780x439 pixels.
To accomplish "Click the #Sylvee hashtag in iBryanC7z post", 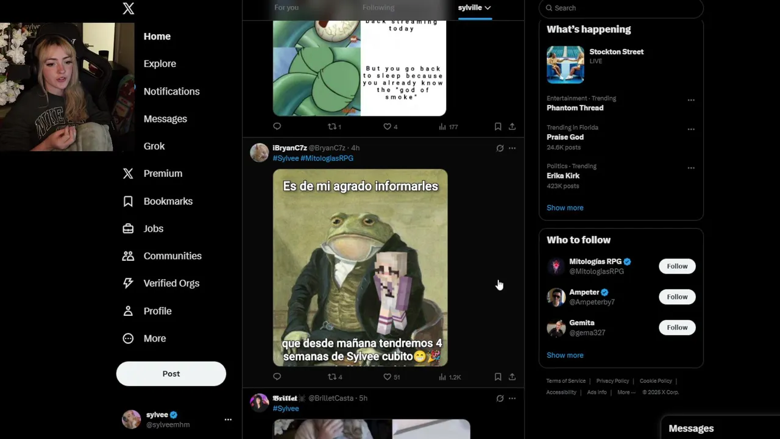I will (286, 159).
